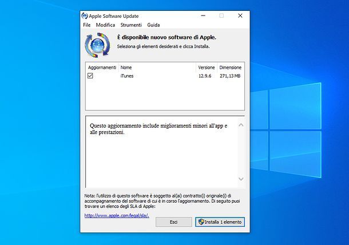
Task: Sort by the Dimensione column header
Action: click(x=231, y=68)
